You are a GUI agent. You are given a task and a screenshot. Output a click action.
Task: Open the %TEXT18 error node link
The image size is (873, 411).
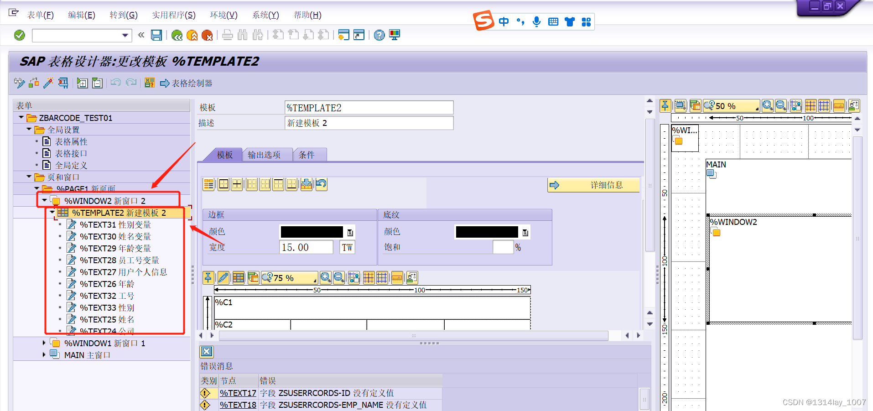coord(238,405)
